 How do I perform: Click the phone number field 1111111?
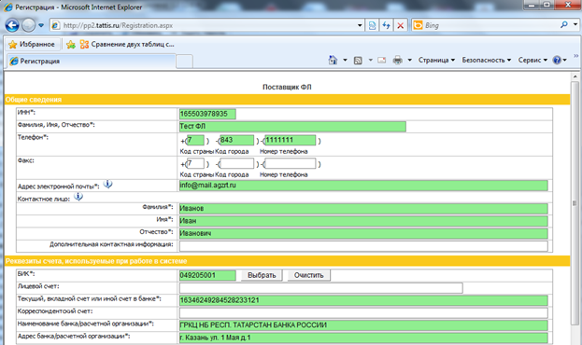(x=291, y=140)
